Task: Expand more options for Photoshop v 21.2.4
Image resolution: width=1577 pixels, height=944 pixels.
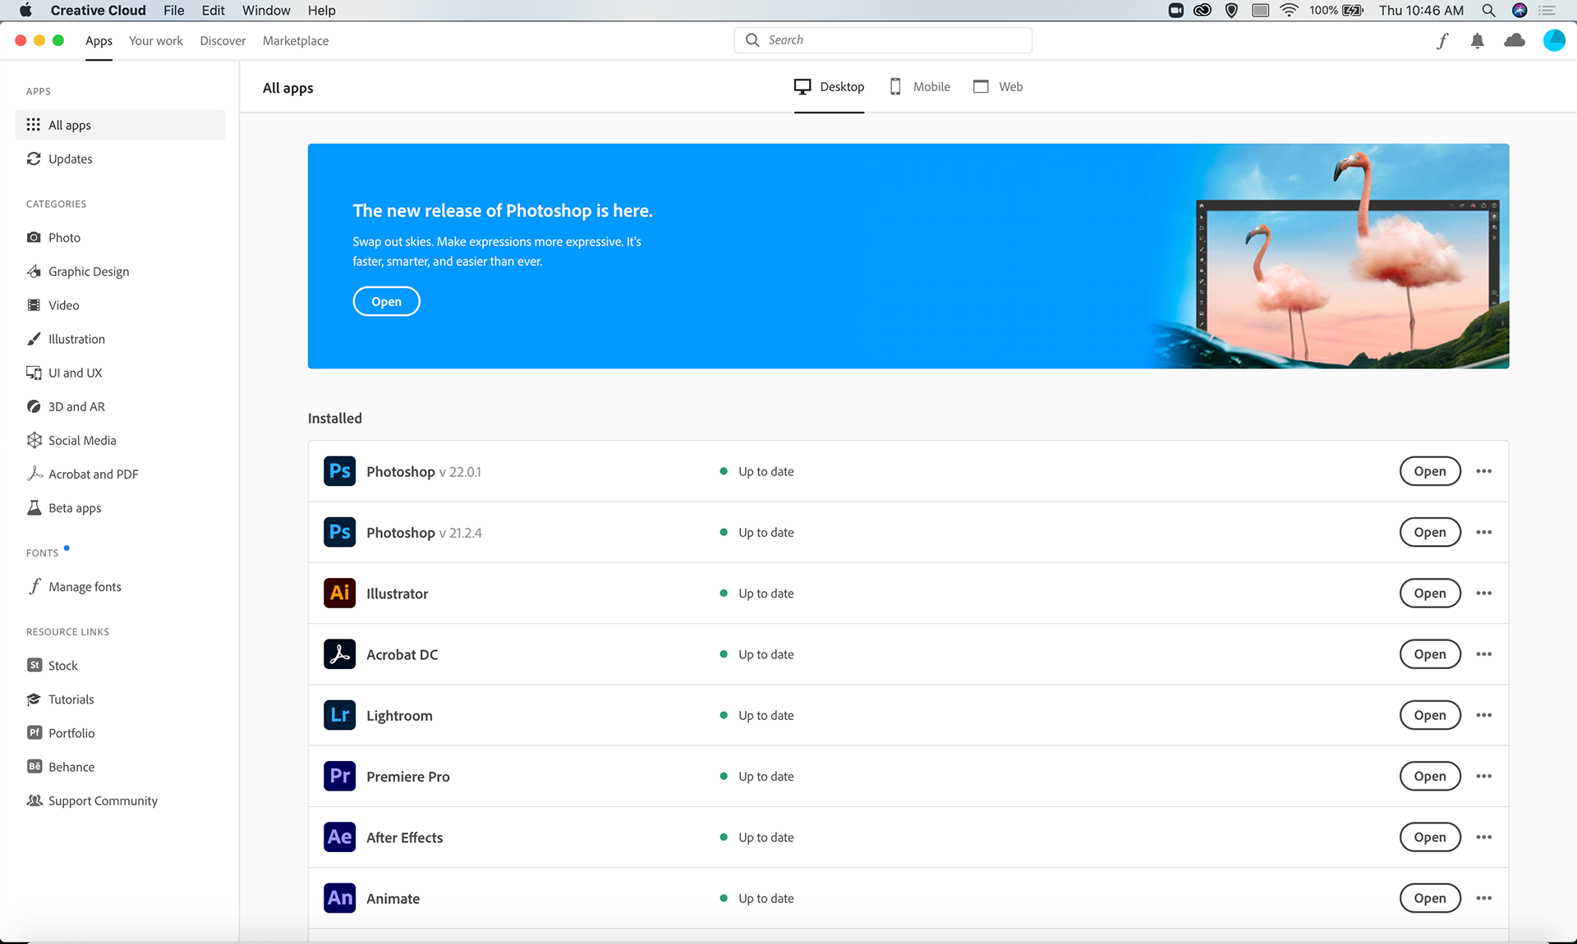Action: click(x=1483, y=532)
